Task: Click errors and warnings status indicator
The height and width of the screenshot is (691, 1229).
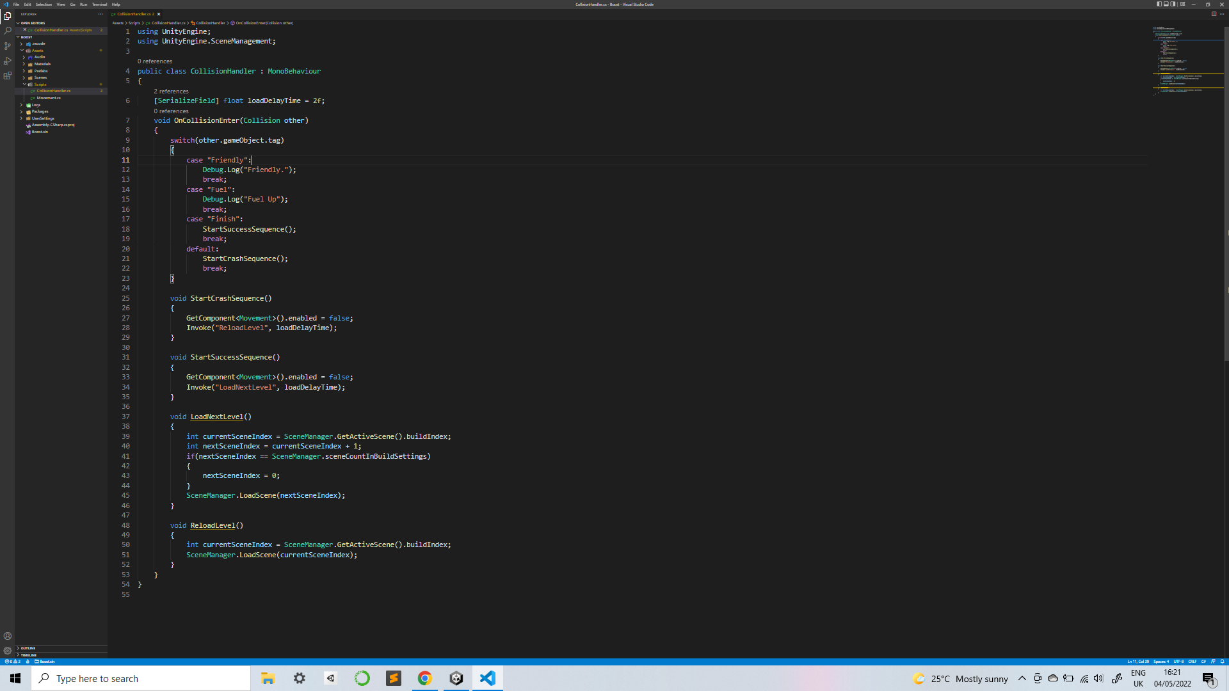Action: pos(13,662)
